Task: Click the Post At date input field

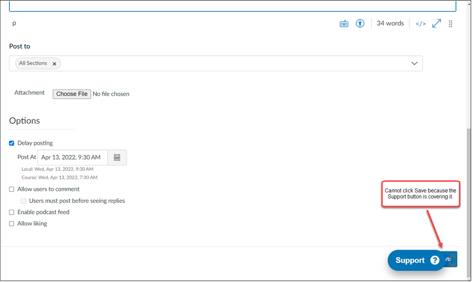Action: 72,158
